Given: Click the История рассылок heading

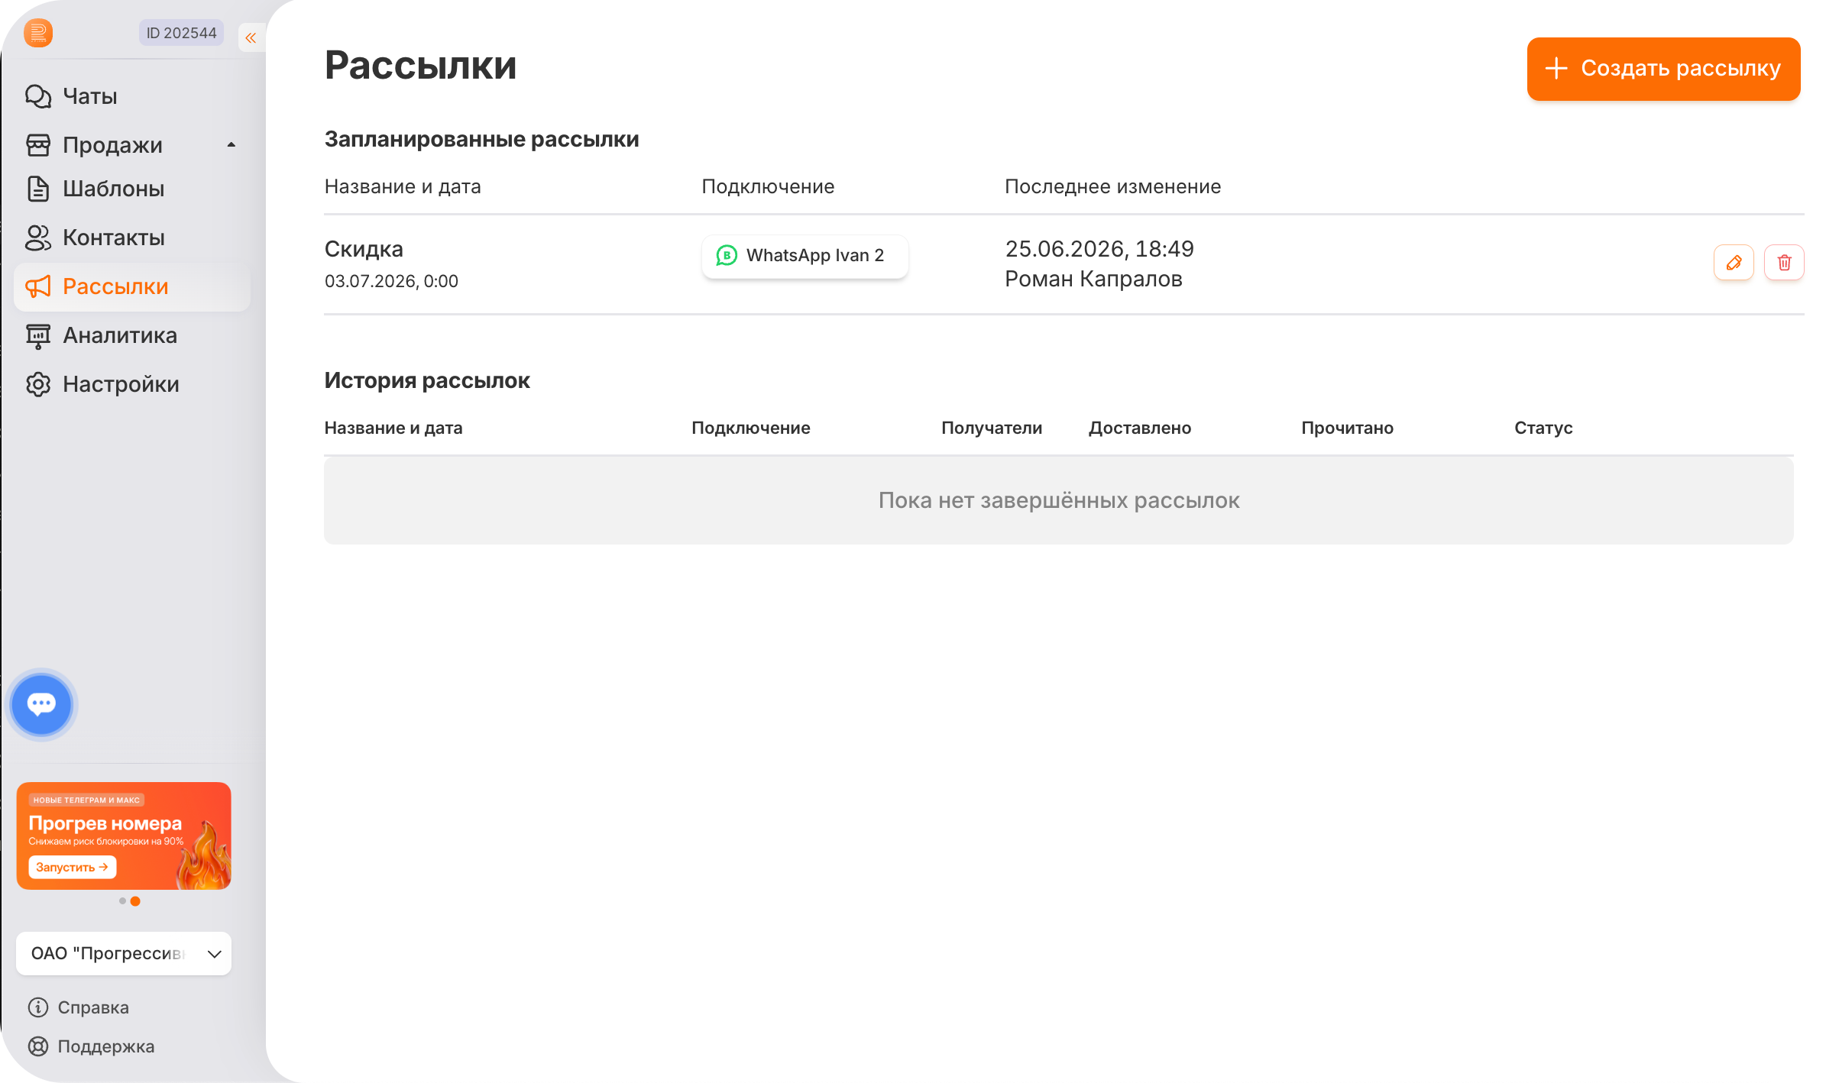Looking at the screenshot, I should click(427, 380).
